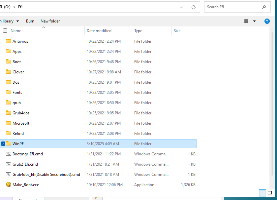Image resolution: width=277 pixels, height=200 pixels.
Task: Open the view options dropdown arrow
Action: pyautogui.click(x=254, y=21)
